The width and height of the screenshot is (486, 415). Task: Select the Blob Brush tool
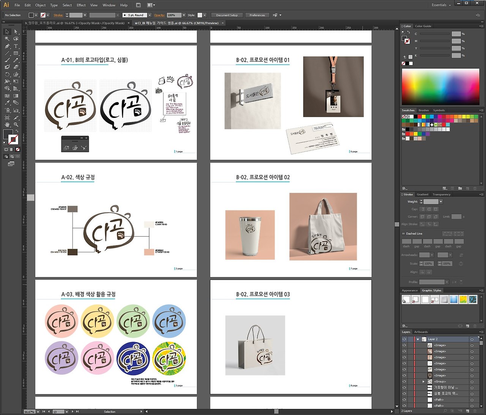pyautogui.click(x=7, y=67)
